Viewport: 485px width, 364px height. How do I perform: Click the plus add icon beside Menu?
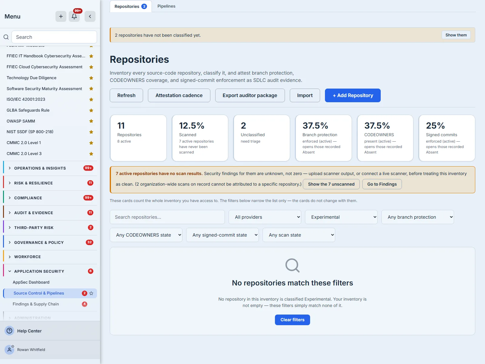61,16
